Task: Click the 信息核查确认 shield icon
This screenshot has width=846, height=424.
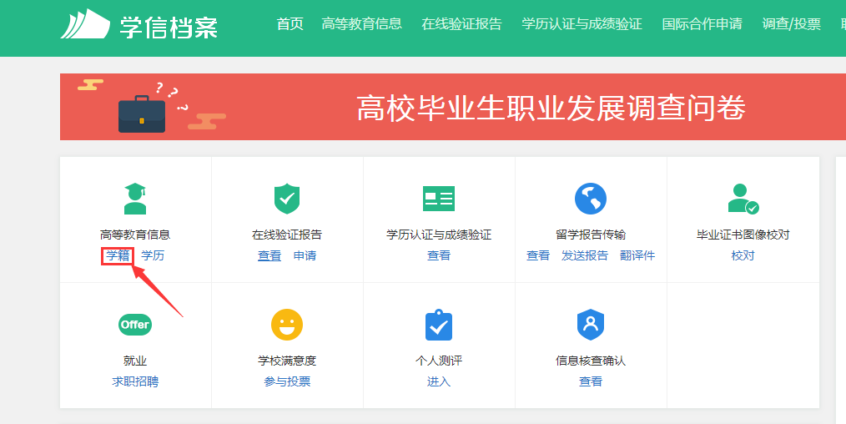Action: pyautogui.click(x=591, y=325)
